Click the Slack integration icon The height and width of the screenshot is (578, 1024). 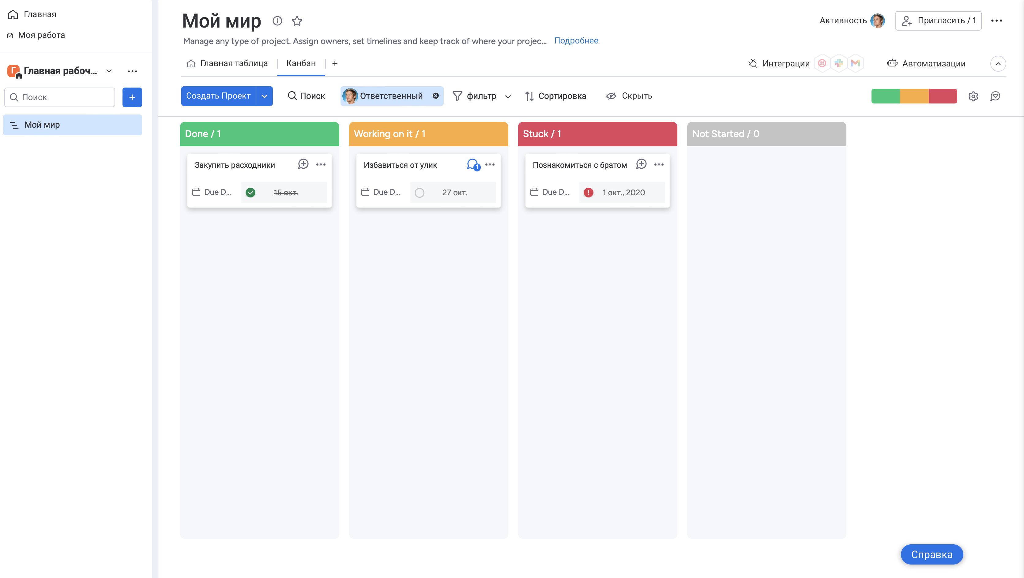pos(838,63)
